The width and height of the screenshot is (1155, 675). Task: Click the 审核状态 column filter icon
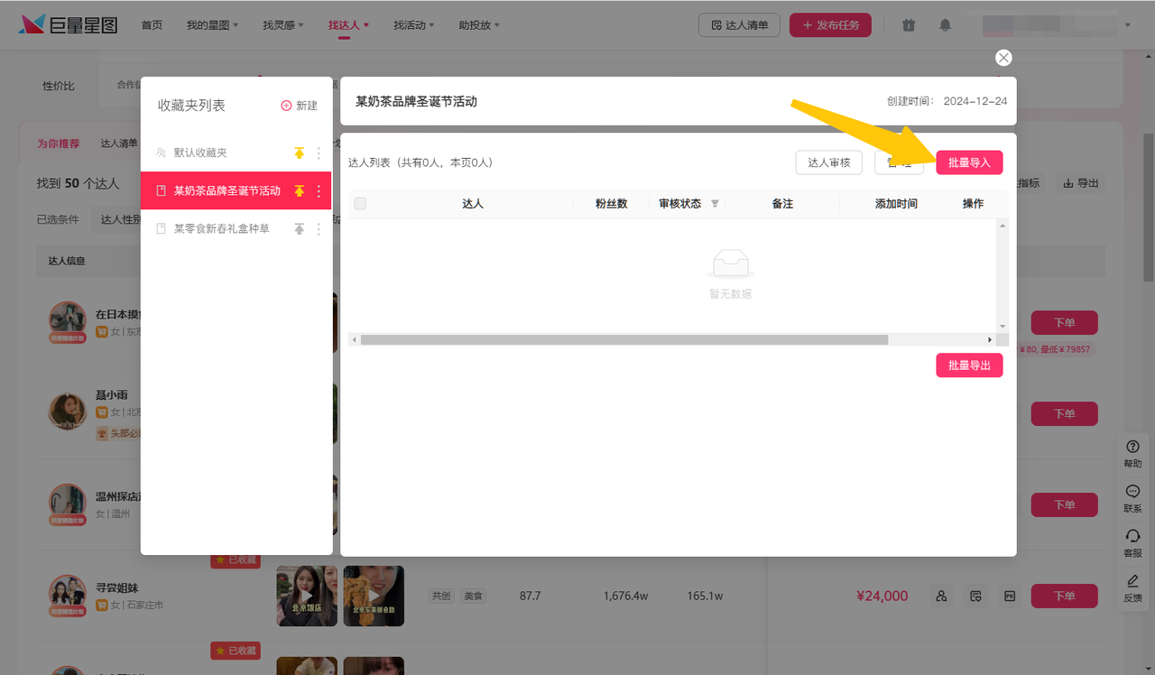coord(715,204)
